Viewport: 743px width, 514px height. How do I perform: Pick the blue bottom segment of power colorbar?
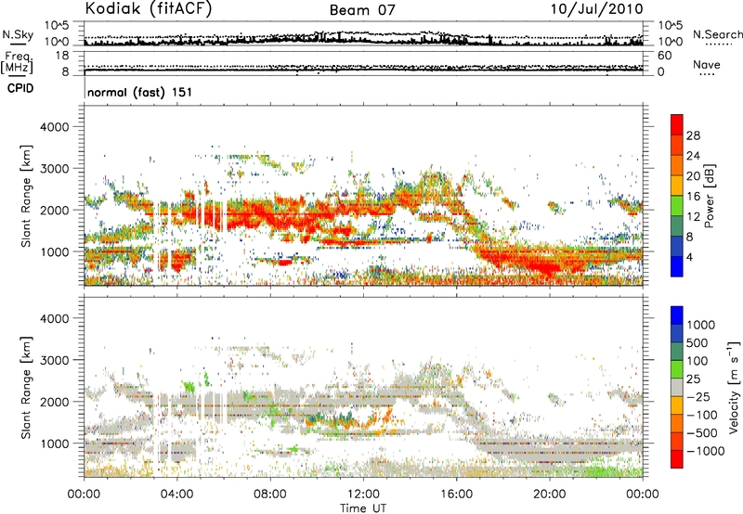677,267
